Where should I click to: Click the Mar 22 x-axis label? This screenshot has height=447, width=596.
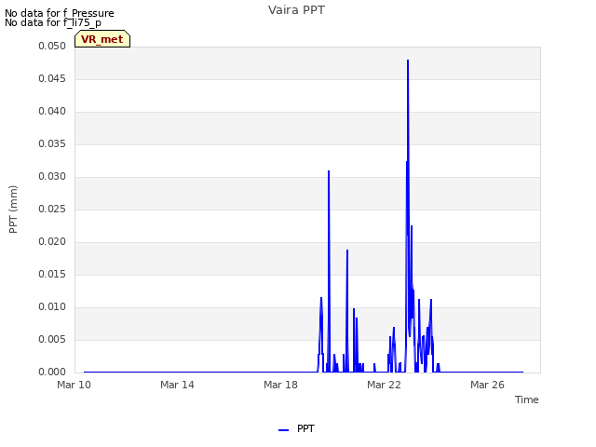coord(384,385)
